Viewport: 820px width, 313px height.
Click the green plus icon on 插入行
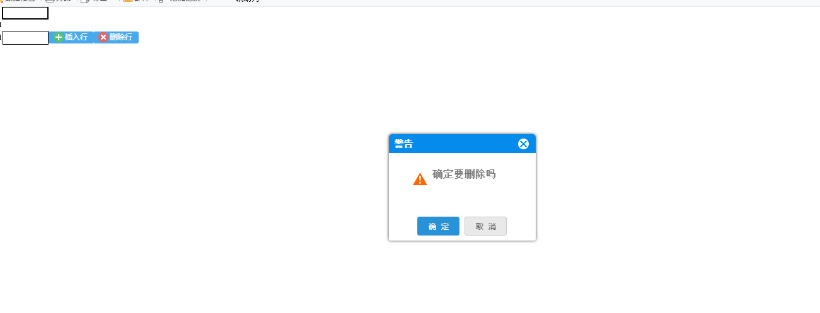(59, 38)
